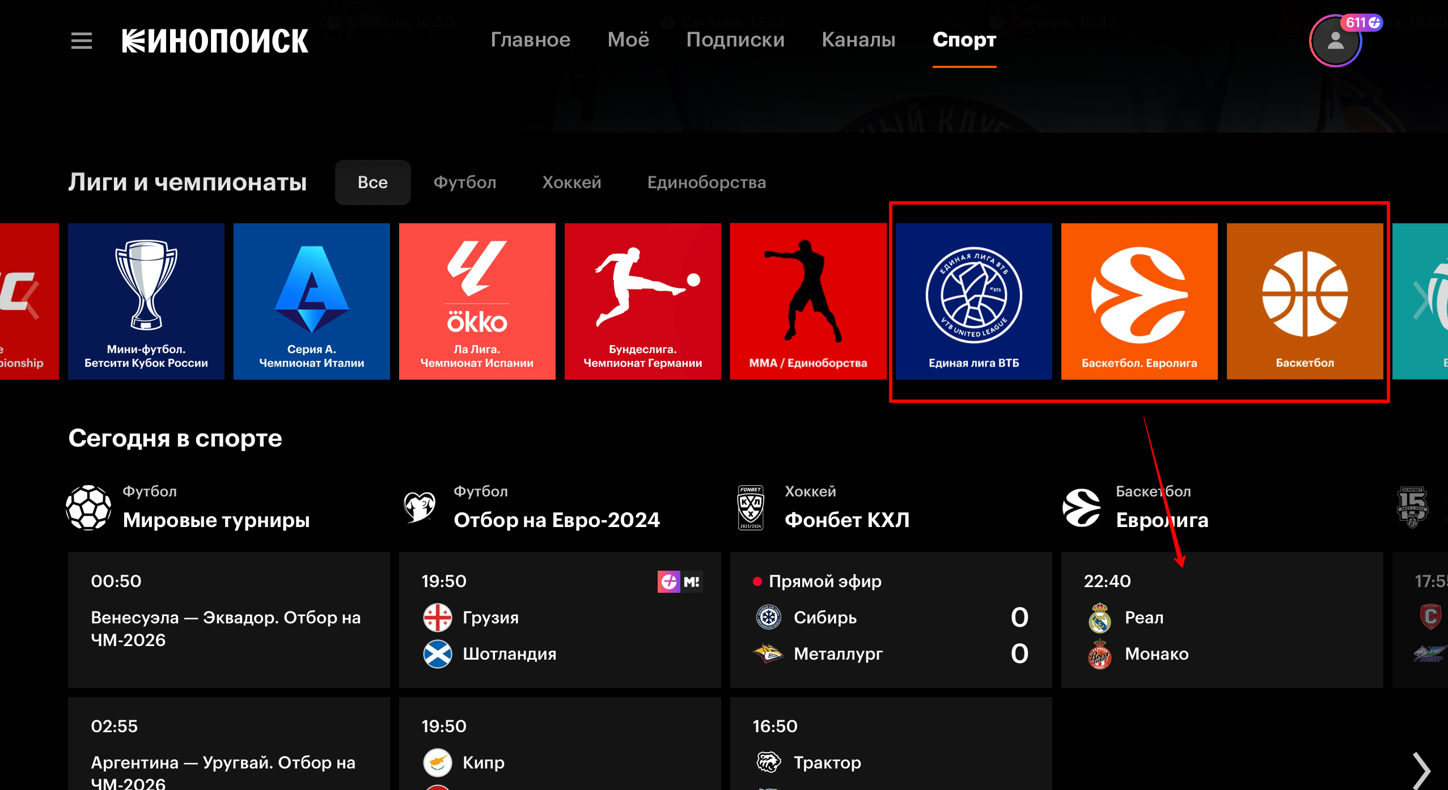The height and width of the screenshot is (790, 1448).
Task: Open the Грузия vs Шотландия match card
Action: point(559,620)
